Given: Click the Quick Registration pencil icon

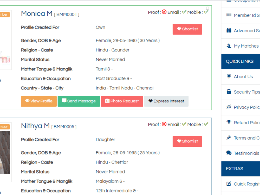Looking at the screenshot, I should point(229,184).
